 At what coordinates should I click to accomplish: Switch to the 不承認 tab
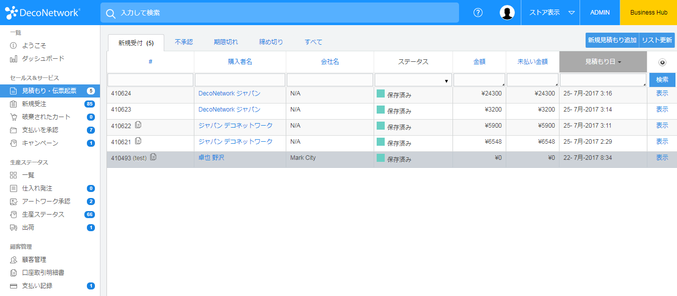click(183, 42)
